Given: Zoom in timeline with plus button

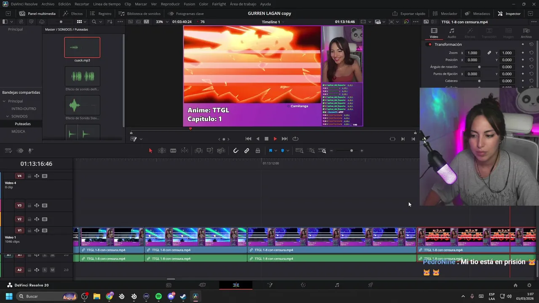Looking at the screenshot, I should pos(361,151).
